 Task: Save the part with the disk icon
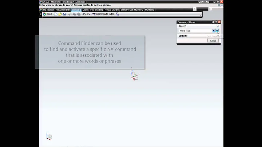pos(64,14)
